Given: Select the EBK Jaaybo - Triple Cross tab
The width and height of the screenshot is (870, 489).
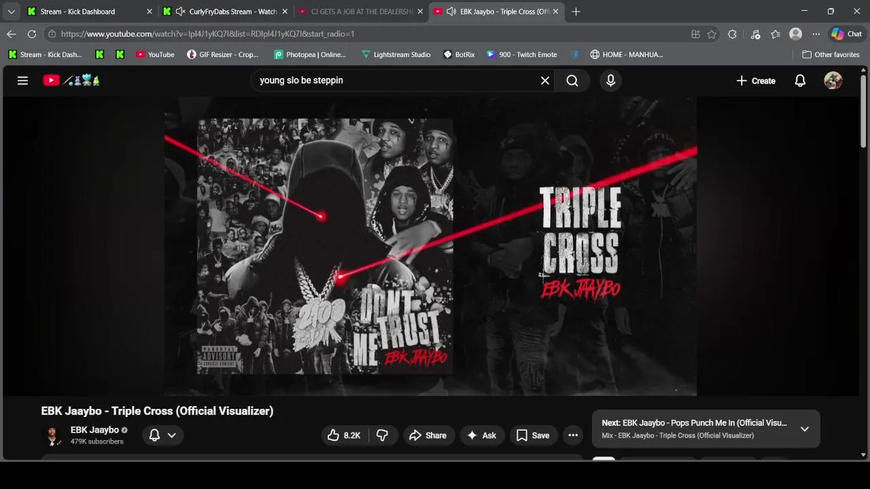Looking at the screenshot, I should (x=496, y=12).
